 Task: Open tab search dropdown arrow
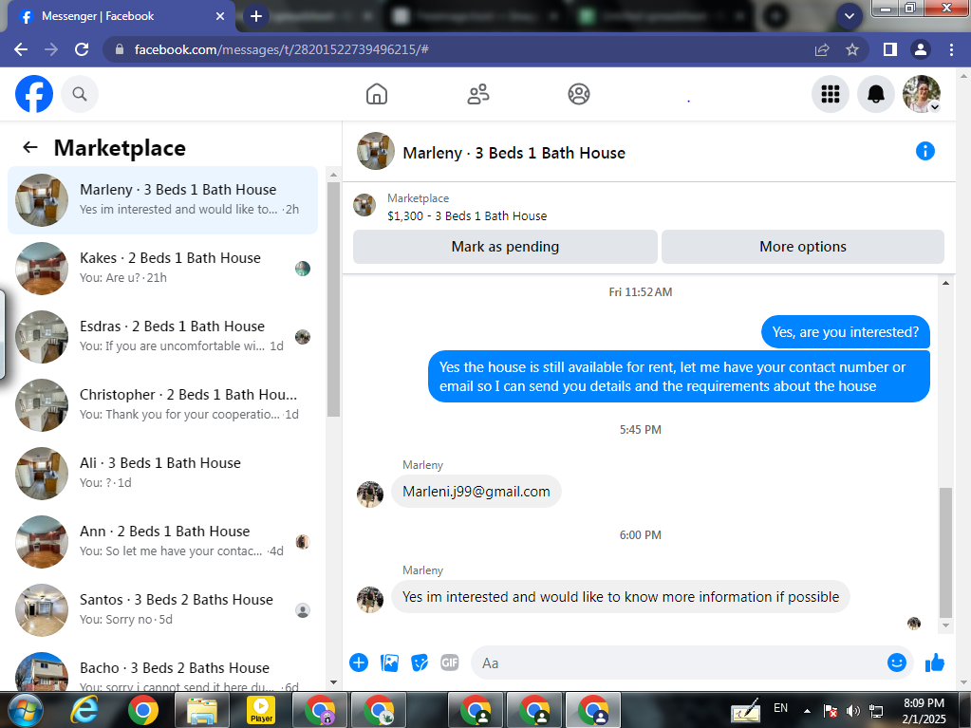click(x=850, y=16)
